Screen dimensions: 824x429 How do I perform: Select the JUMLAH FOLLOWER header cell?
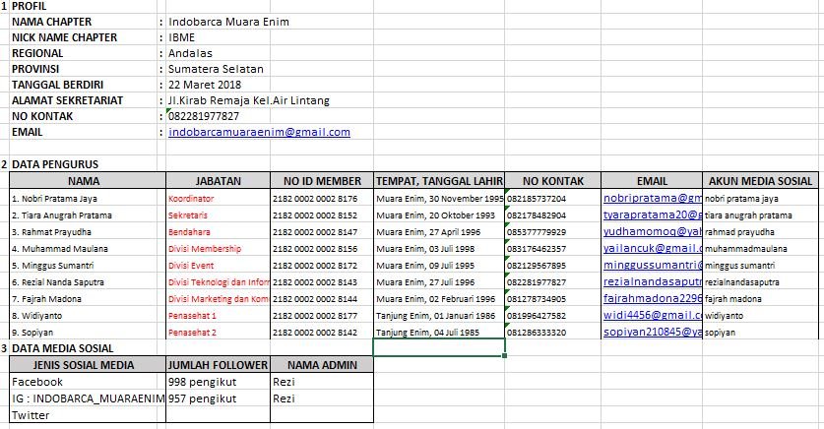pyautogui.click(x=219, y=365)
